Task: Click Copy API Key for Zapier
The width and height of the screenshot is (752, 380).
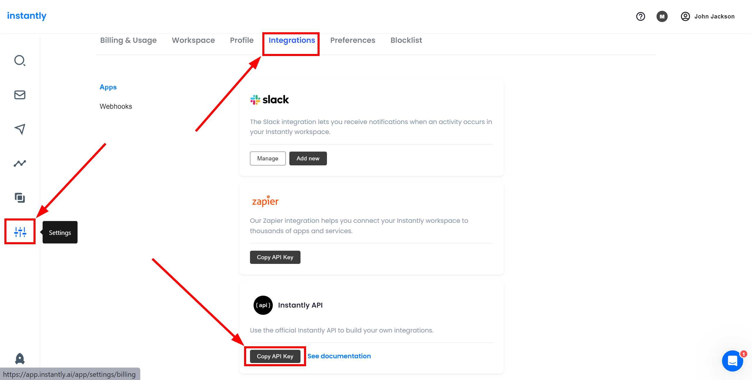Action: point(275,257)
